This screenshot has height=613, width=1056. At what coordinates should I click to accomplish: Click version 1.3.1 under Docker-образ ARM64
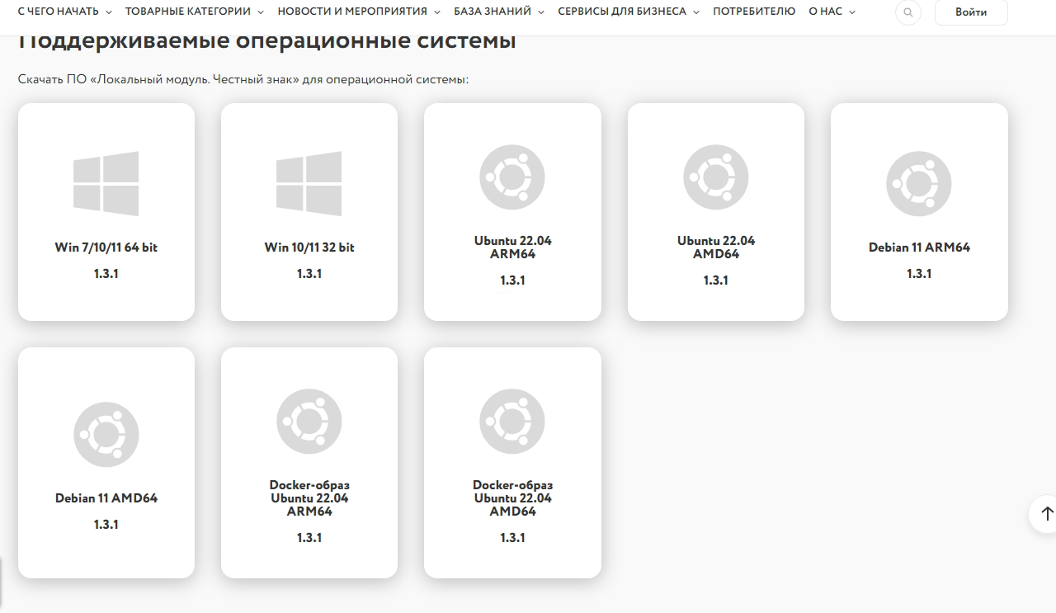(x=309, y=538)
